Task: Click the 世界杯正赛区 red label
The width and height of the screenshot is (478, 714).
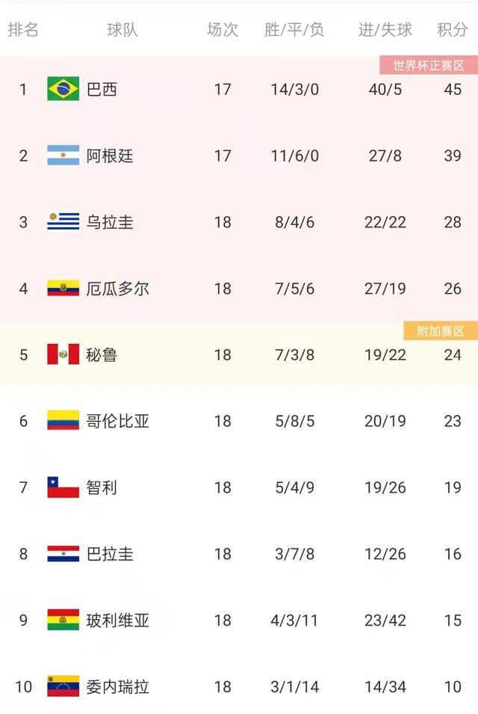Action: (429, 66)
